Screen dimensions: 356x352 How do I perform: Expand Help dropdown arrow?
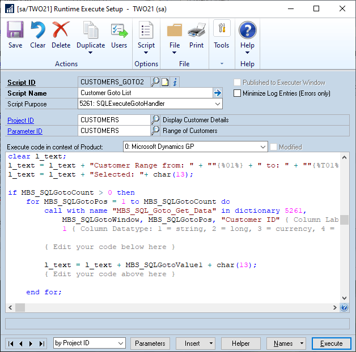248,53
